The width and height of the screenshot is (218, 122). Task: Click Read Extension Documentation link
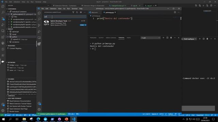coord(20,101)
